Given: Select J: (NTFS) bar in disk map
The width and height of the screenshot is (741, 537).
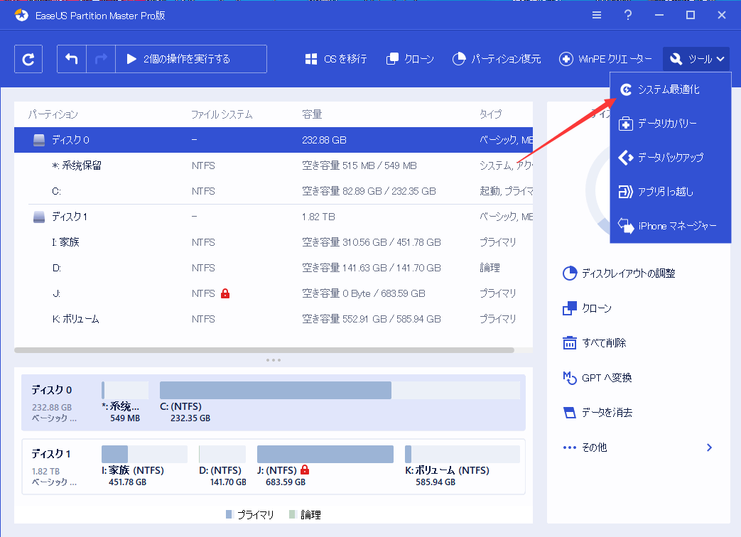Looking at the screenshot, I should click(x=325, y=455).
